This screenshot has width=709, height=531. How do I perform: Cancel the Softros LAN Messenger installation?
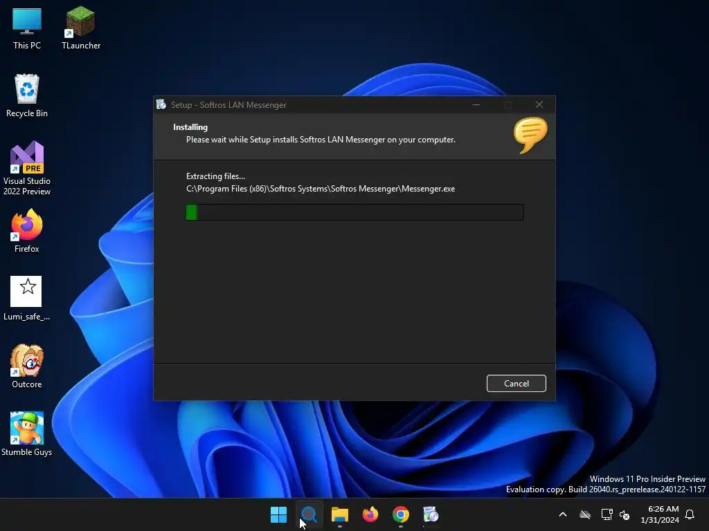516,383
